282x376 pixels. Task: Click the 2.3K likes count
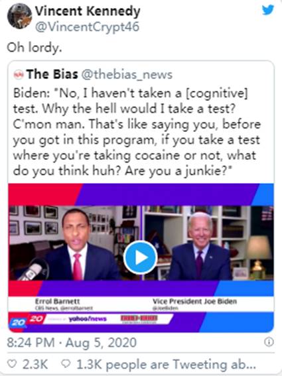tap(35, 364)
